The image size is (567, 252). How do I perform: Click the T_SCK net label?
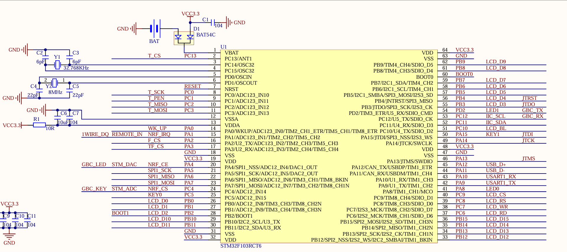(x=156, y=92)
